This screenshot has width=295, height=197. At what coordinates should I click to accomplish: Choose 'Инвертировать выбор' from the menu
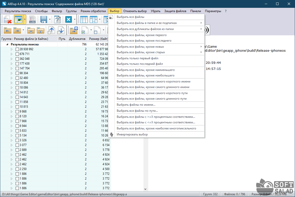pyautogui.click(x=132, y=134)
